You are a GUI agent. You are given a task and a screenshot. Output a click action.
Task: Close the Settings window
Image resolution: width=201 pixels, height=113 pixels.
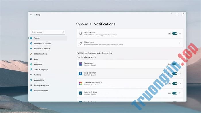pos(183,14)
